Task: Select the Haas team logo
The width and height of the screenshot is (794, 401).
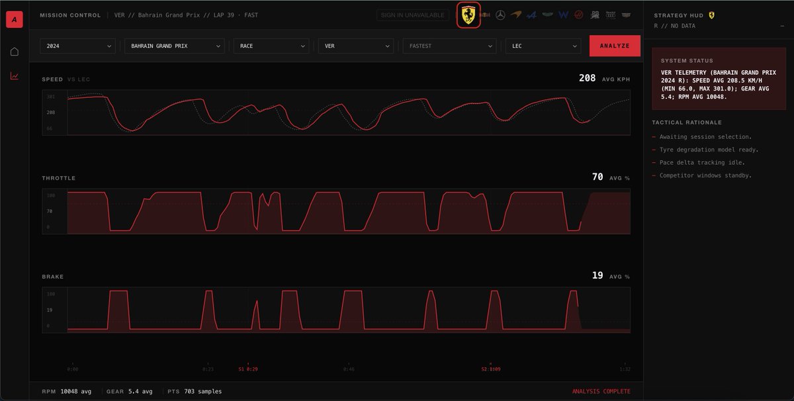Action: [579, 15]
